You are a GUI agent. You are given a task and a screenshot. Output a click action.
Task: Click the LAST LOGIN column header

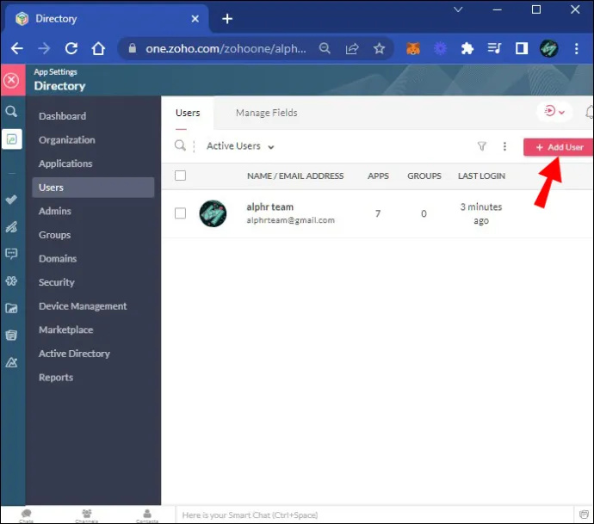coord(481,176)
